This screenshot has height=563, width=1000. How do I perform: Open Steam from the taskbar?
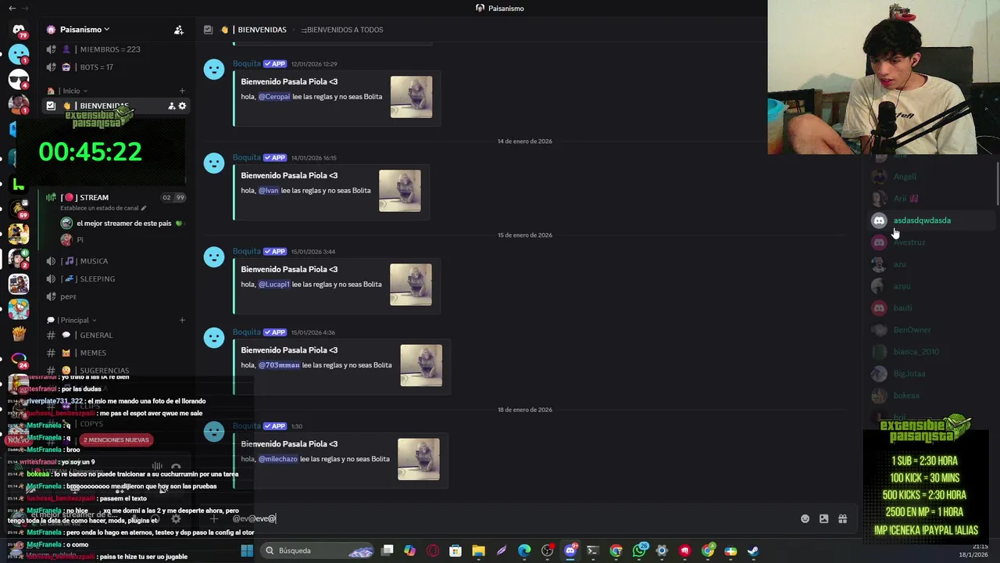point(753,550)
